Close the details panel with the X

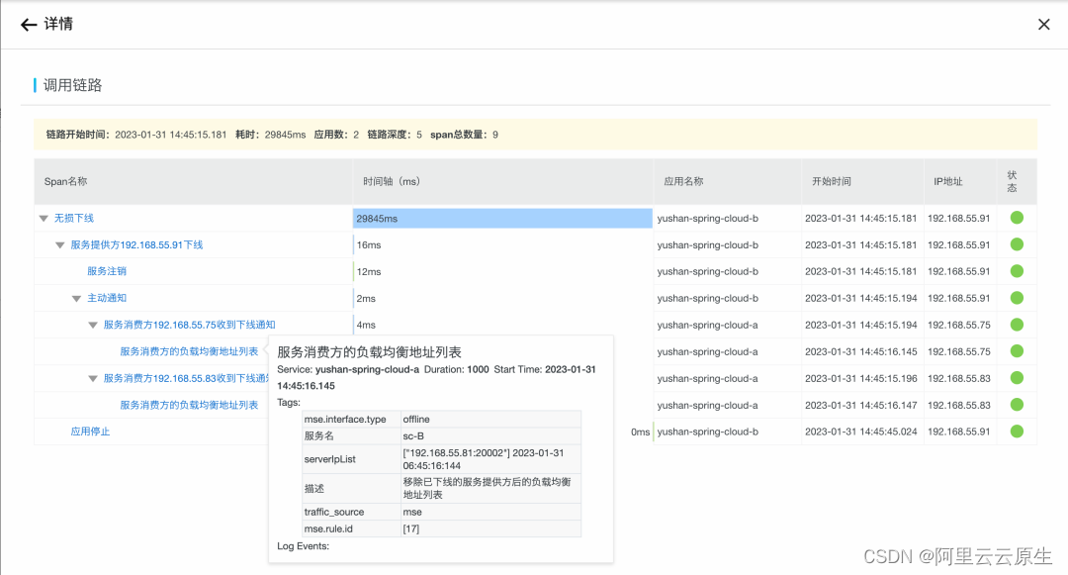[x=1043, y=25]
